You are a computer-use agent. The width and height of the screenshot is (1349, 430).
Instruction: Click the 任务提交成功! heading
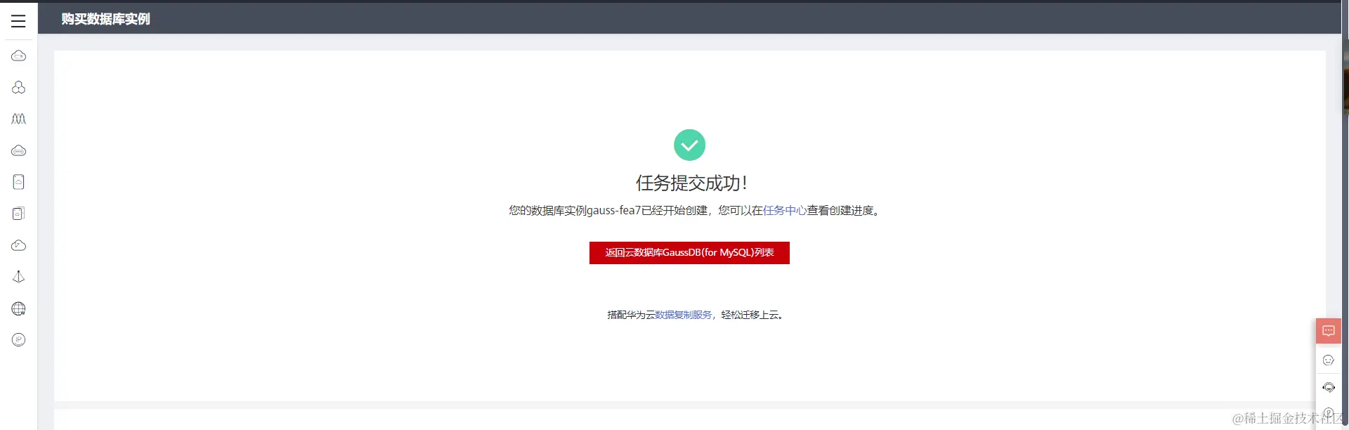point(691,183)
